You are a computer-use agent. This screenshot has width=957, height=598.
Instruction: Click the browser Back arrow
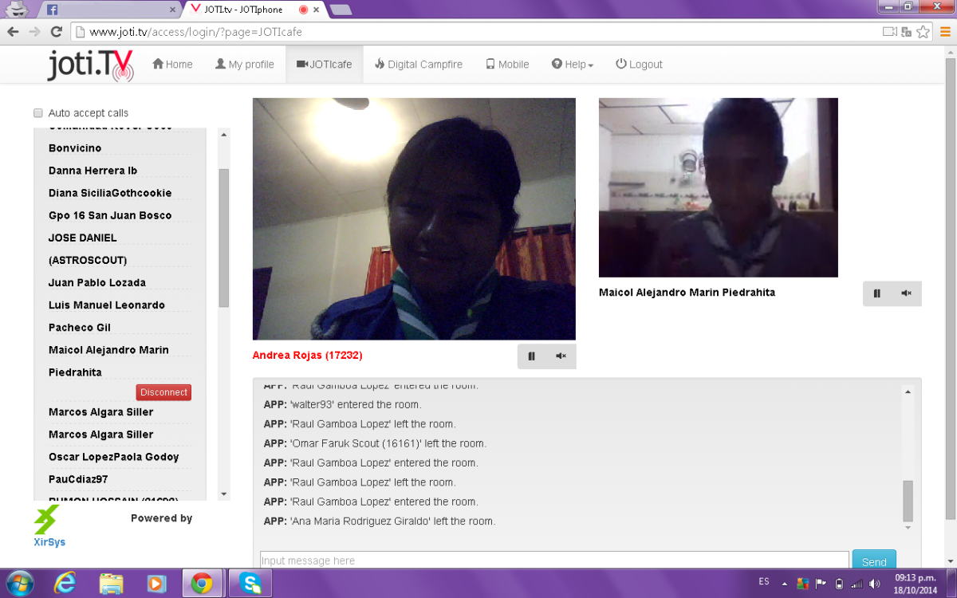pos(13,32)
